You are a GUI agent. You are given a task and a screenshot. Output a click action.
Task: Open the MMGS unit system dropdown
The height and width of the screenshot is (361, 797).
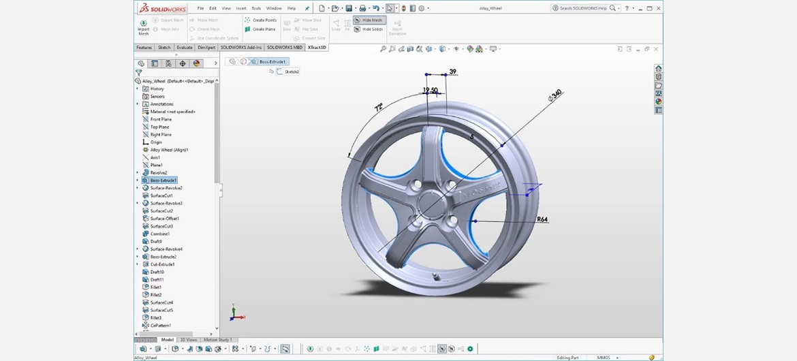click(608, 357)
